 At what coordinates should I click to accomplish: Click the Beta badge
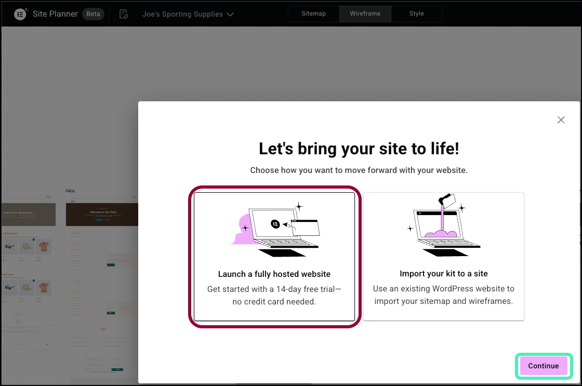point(93,14)
